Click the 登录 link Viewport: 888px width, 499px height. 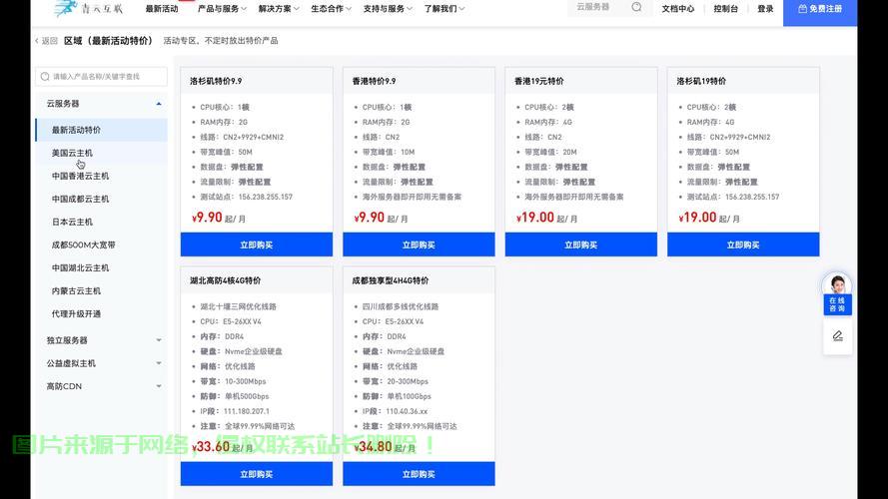point(765,9)
